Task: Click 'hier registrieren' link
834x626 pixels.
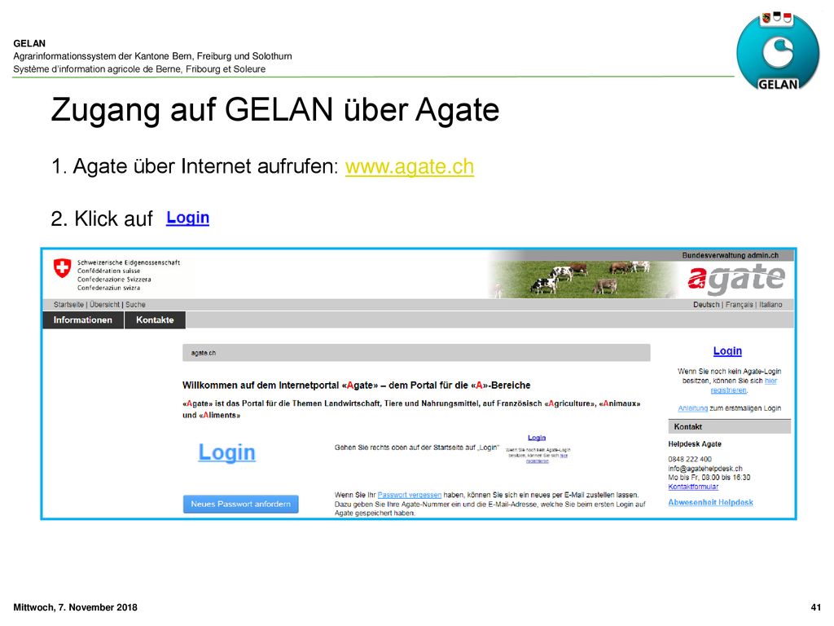Action: point(744,386)
